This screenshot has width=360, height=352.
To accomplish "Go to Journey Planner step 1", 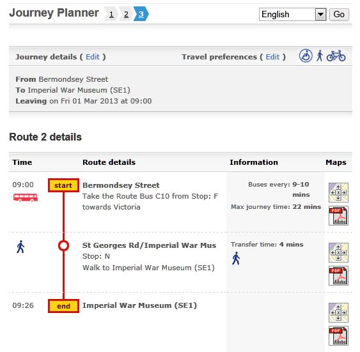I will click(x=111, y=15).
